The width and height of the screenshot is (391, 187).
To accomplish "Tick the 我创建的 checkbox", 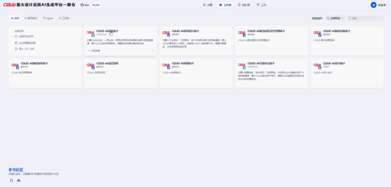I will 309,18.
